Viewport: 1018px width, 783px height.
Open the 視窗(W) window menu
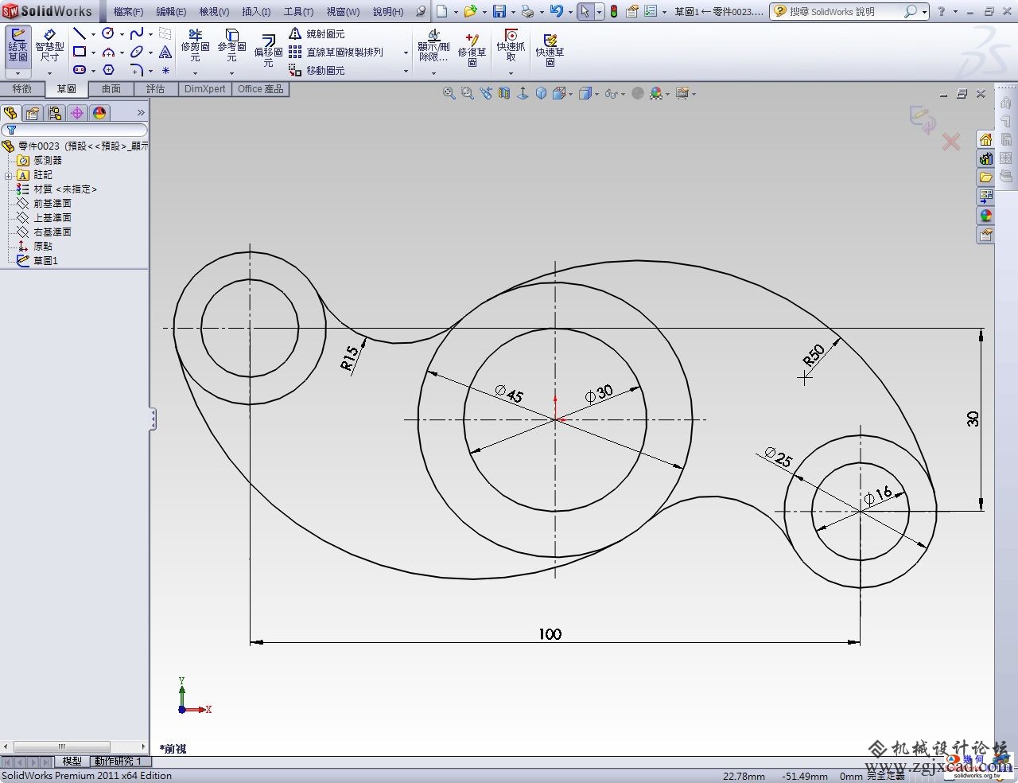pyautogui.click(x=343, y=11)
